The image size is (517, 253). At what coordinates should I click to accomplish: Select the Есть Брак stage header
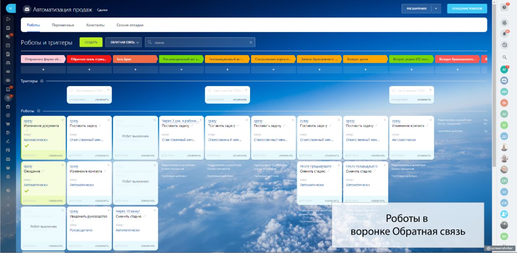(135, 59)
